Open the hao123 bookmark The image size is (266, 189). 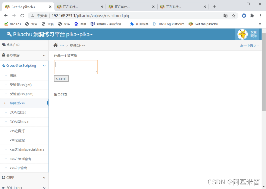coord(12,24)
